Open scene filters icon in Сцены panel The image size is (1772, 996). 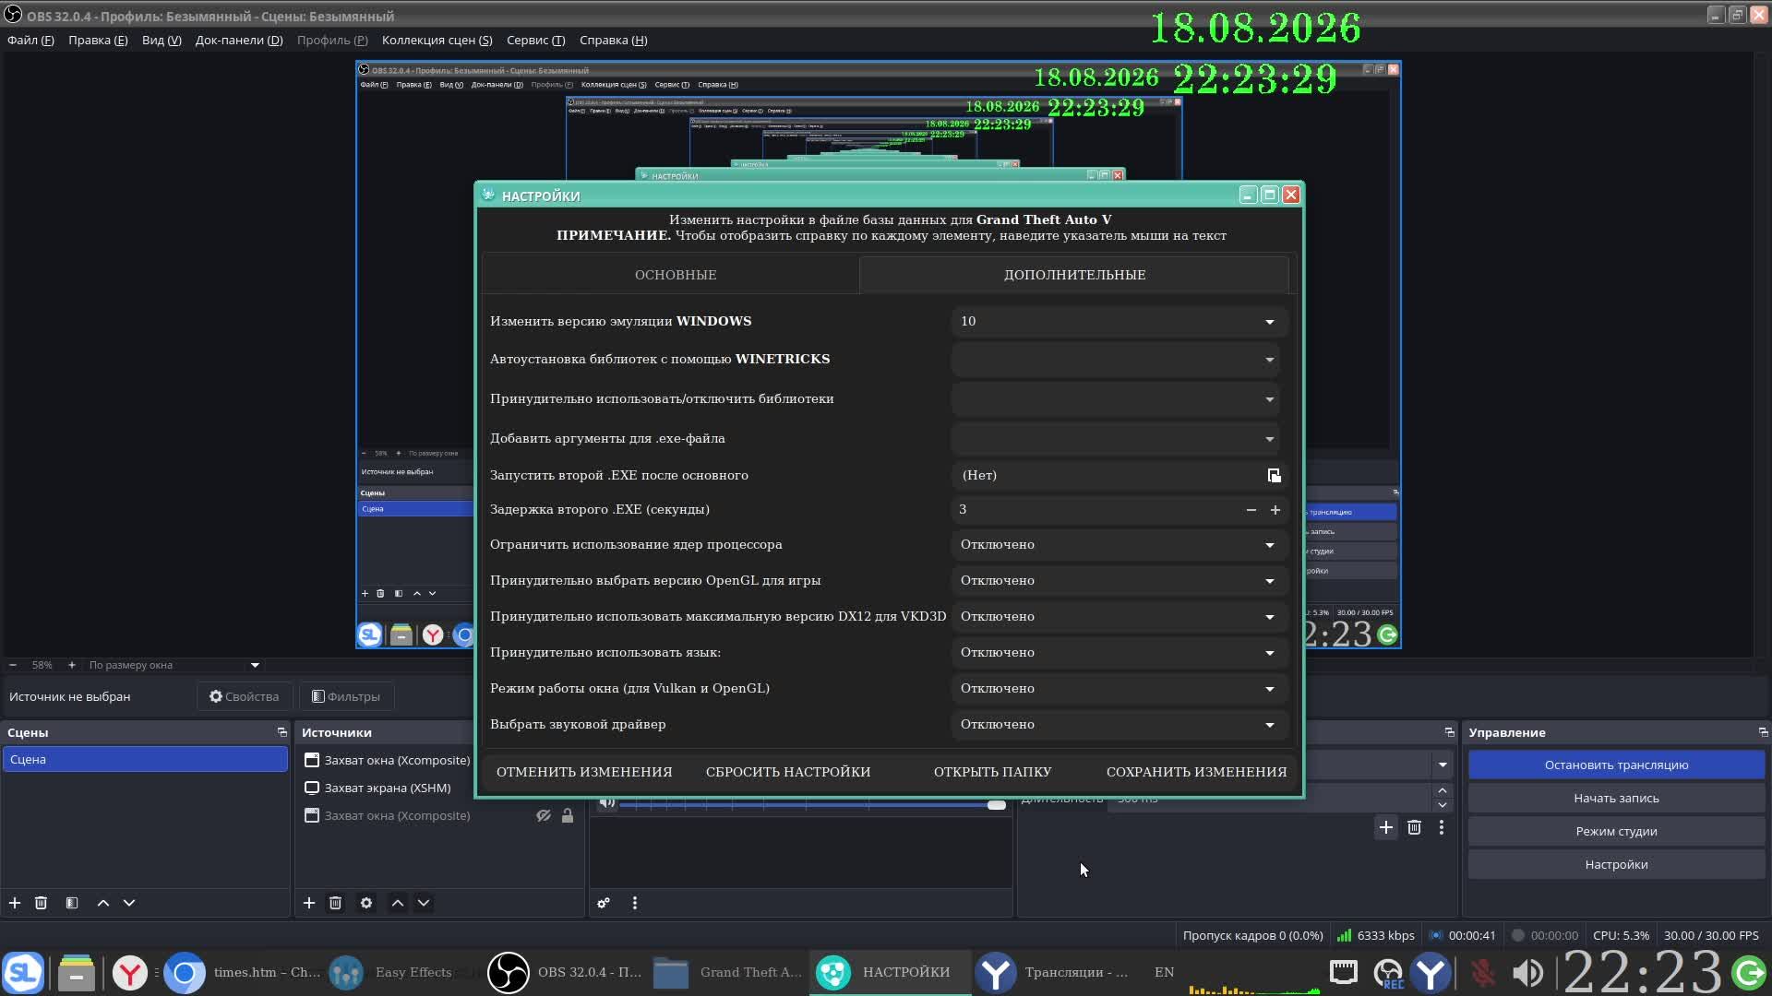coord(72,903)
